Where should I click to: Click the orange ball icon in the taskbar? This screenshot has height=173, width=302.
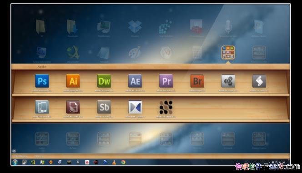pos(51,162)
